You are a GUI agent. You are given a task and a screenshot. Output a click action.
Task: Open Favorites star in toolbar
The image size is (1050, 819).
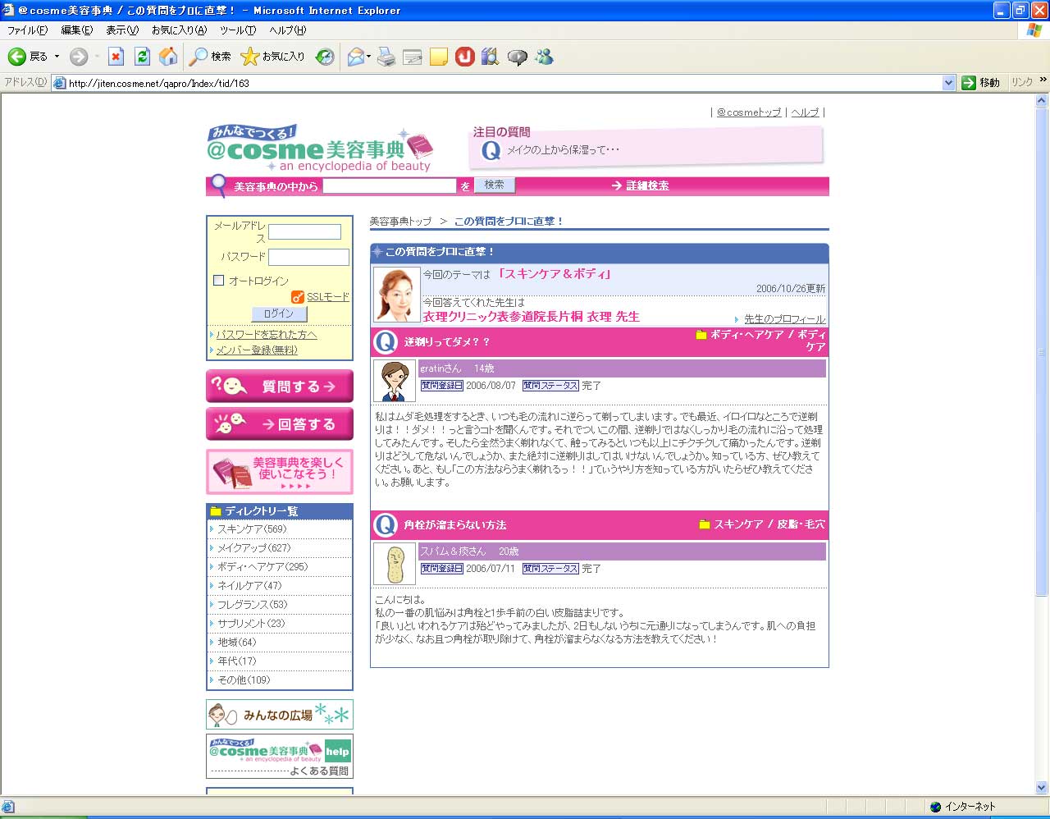pyautogui.click(x=249, y=57)
